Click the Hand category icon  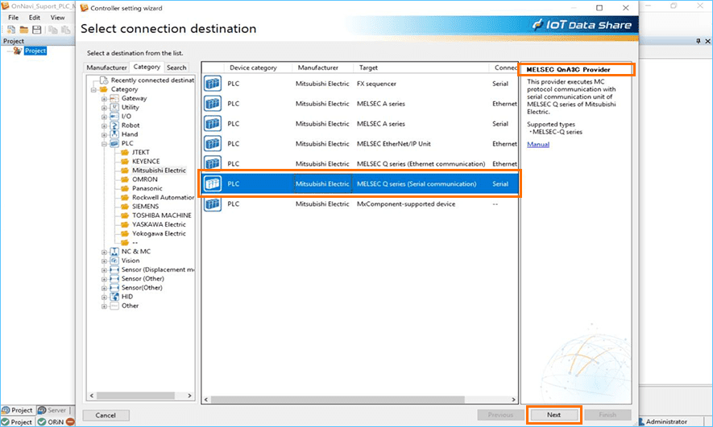(114, 134)
